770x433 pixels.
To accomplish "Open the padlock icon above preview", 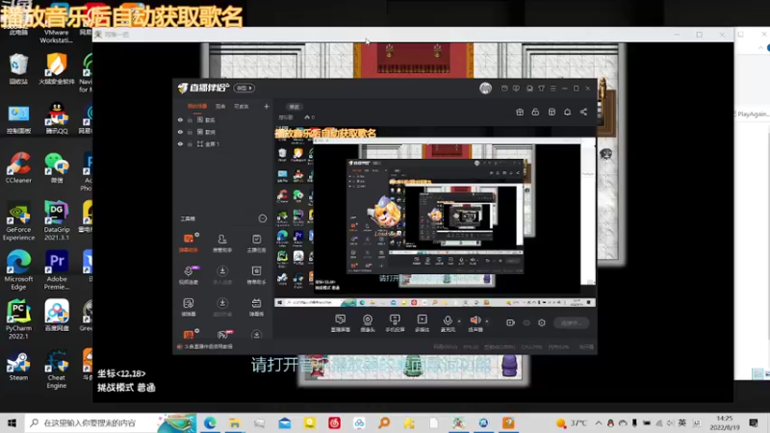I will pos(535,112).
